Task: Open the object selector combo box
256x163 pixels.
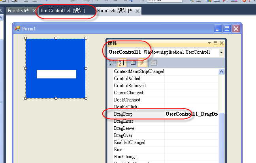Action: pyautogui.click(x=221, y=52)
